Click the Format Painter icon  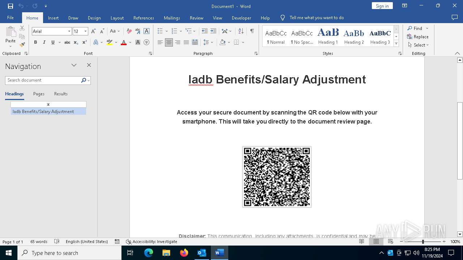pyautogui.click(x=22, y=45)
